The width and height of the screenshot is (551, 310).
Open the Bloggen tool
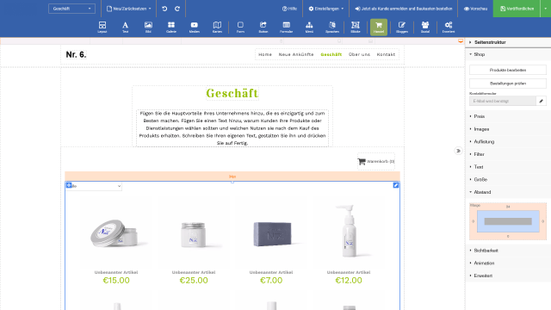[x=402, y=27]
